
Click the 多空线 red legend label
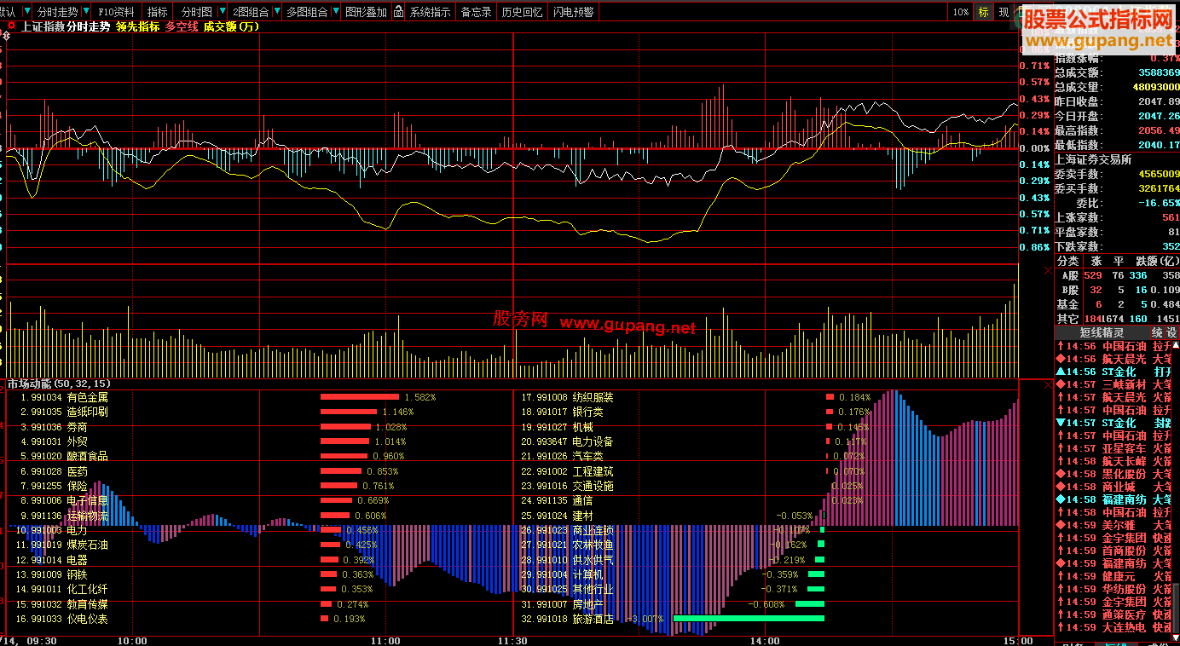tap(182, 26)
